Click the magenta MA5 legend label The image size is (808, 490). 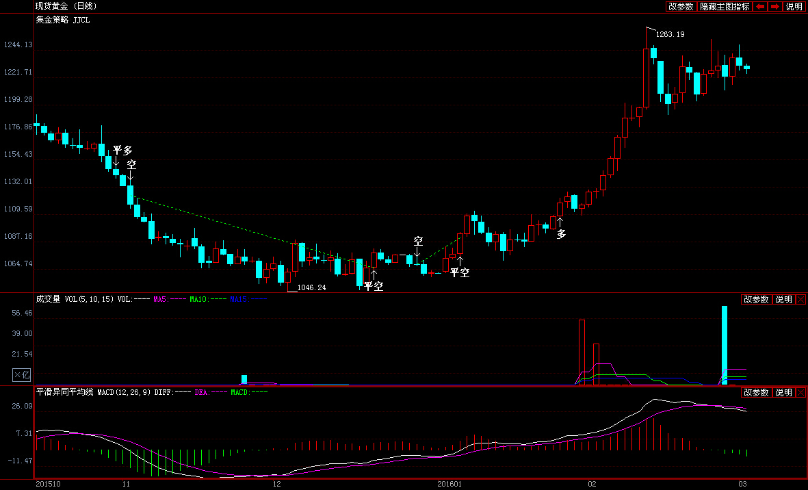tap(170, 299)
